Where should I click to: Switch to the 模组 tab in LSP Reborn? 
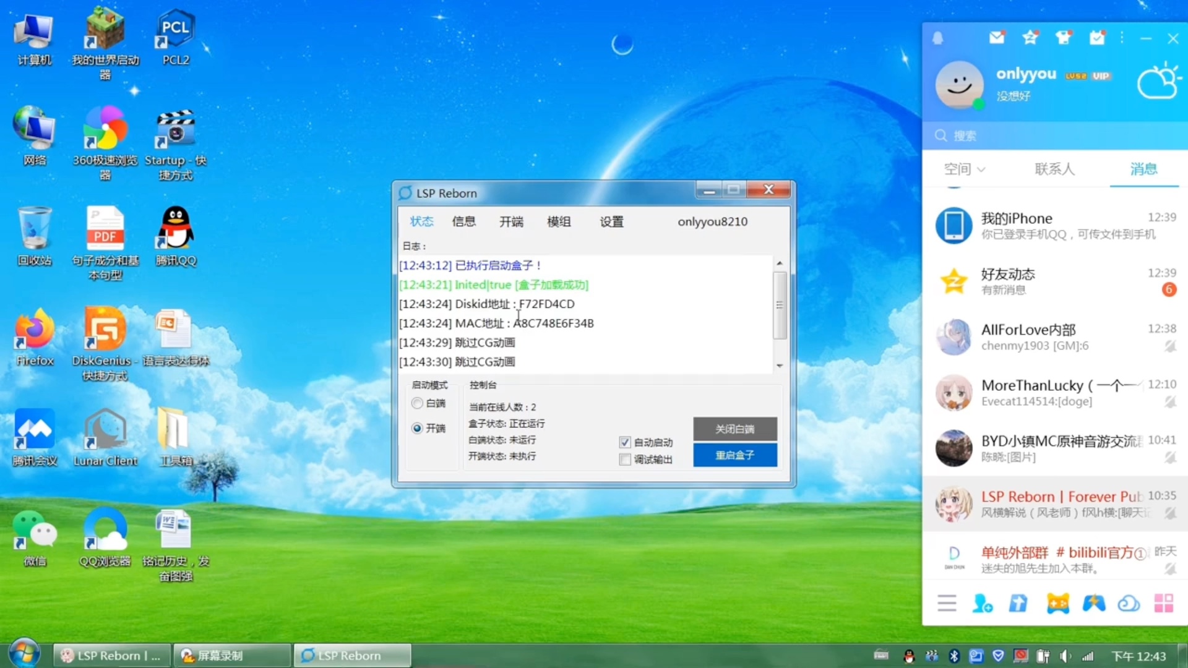[x=559, y=221]
